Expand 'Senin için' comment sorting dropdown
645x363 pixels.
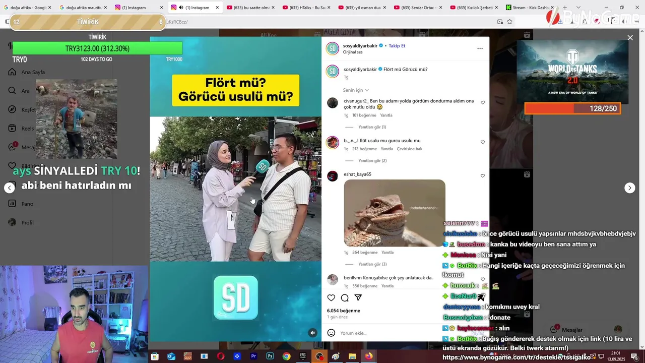356,90
